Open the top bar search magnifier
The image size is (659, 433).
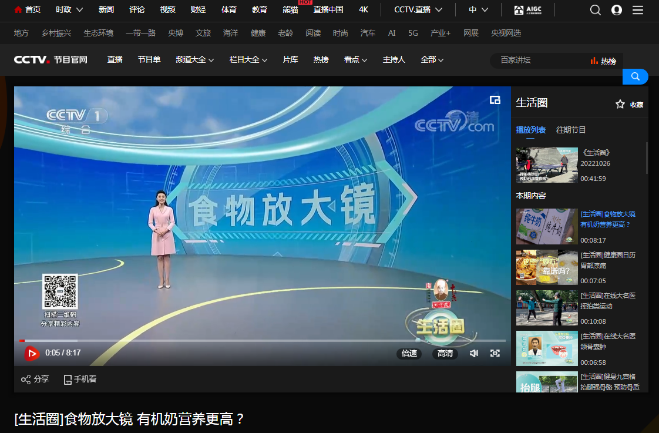point(595,9)
